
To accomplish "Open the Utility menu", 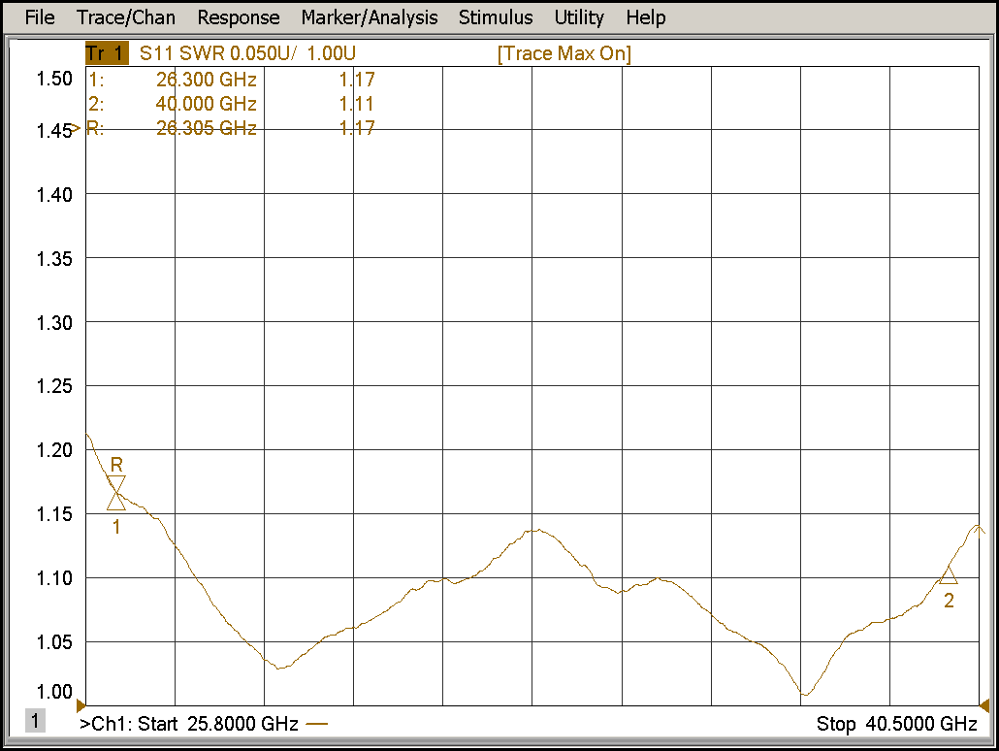I will [579, 17].
